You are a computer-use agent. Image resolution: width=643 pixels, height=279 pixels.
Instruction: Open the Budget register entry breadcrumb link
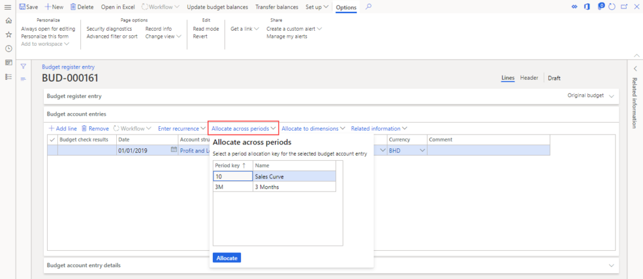[x=68, y=67]
